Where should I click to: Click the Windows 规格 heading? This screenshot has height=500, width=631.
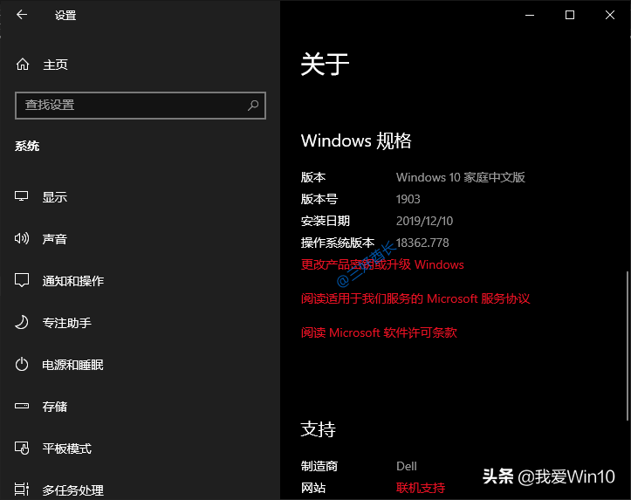point(356,140)
